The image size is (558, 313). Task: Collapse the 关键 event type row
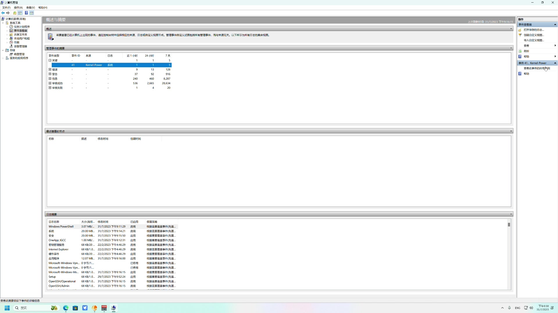pos(50,61)
